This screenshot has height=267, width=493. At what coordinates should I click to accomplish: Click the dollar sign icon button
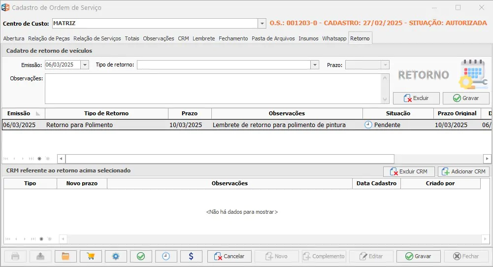click(191, 256)
